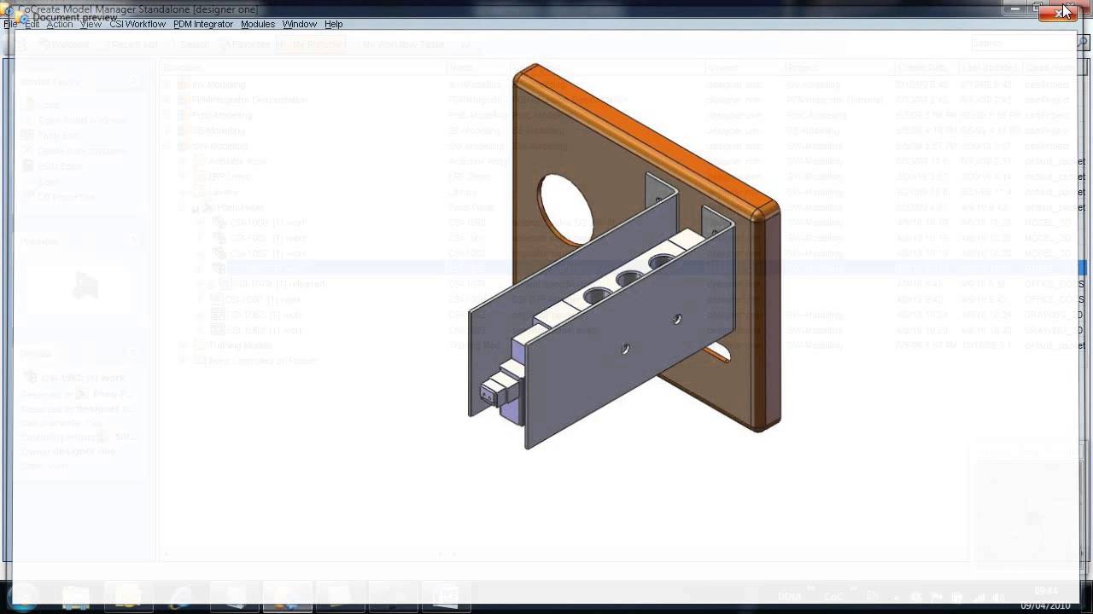Expand the Inv-Modeling tree node
This screenshot has width=1093, height=614.
[x=168, y=84]
